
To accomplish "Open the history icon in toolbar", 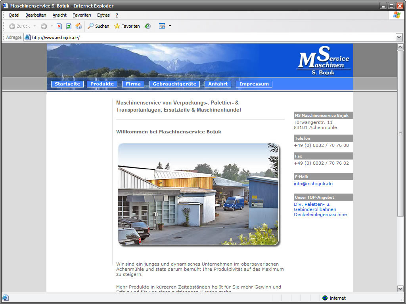I will [147, 26].
